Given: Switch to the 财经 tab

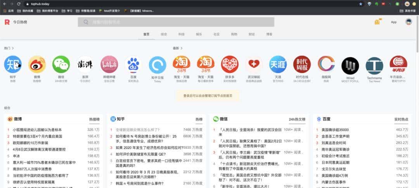Looking at the screenshot, I should click(251, 34).
